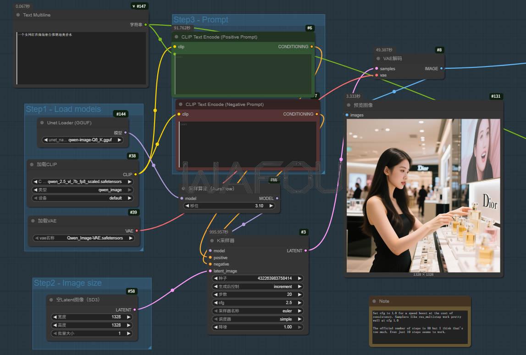Increase 移位 3.10 with its right arrow

pyautogui.click(x=271, y=205)
